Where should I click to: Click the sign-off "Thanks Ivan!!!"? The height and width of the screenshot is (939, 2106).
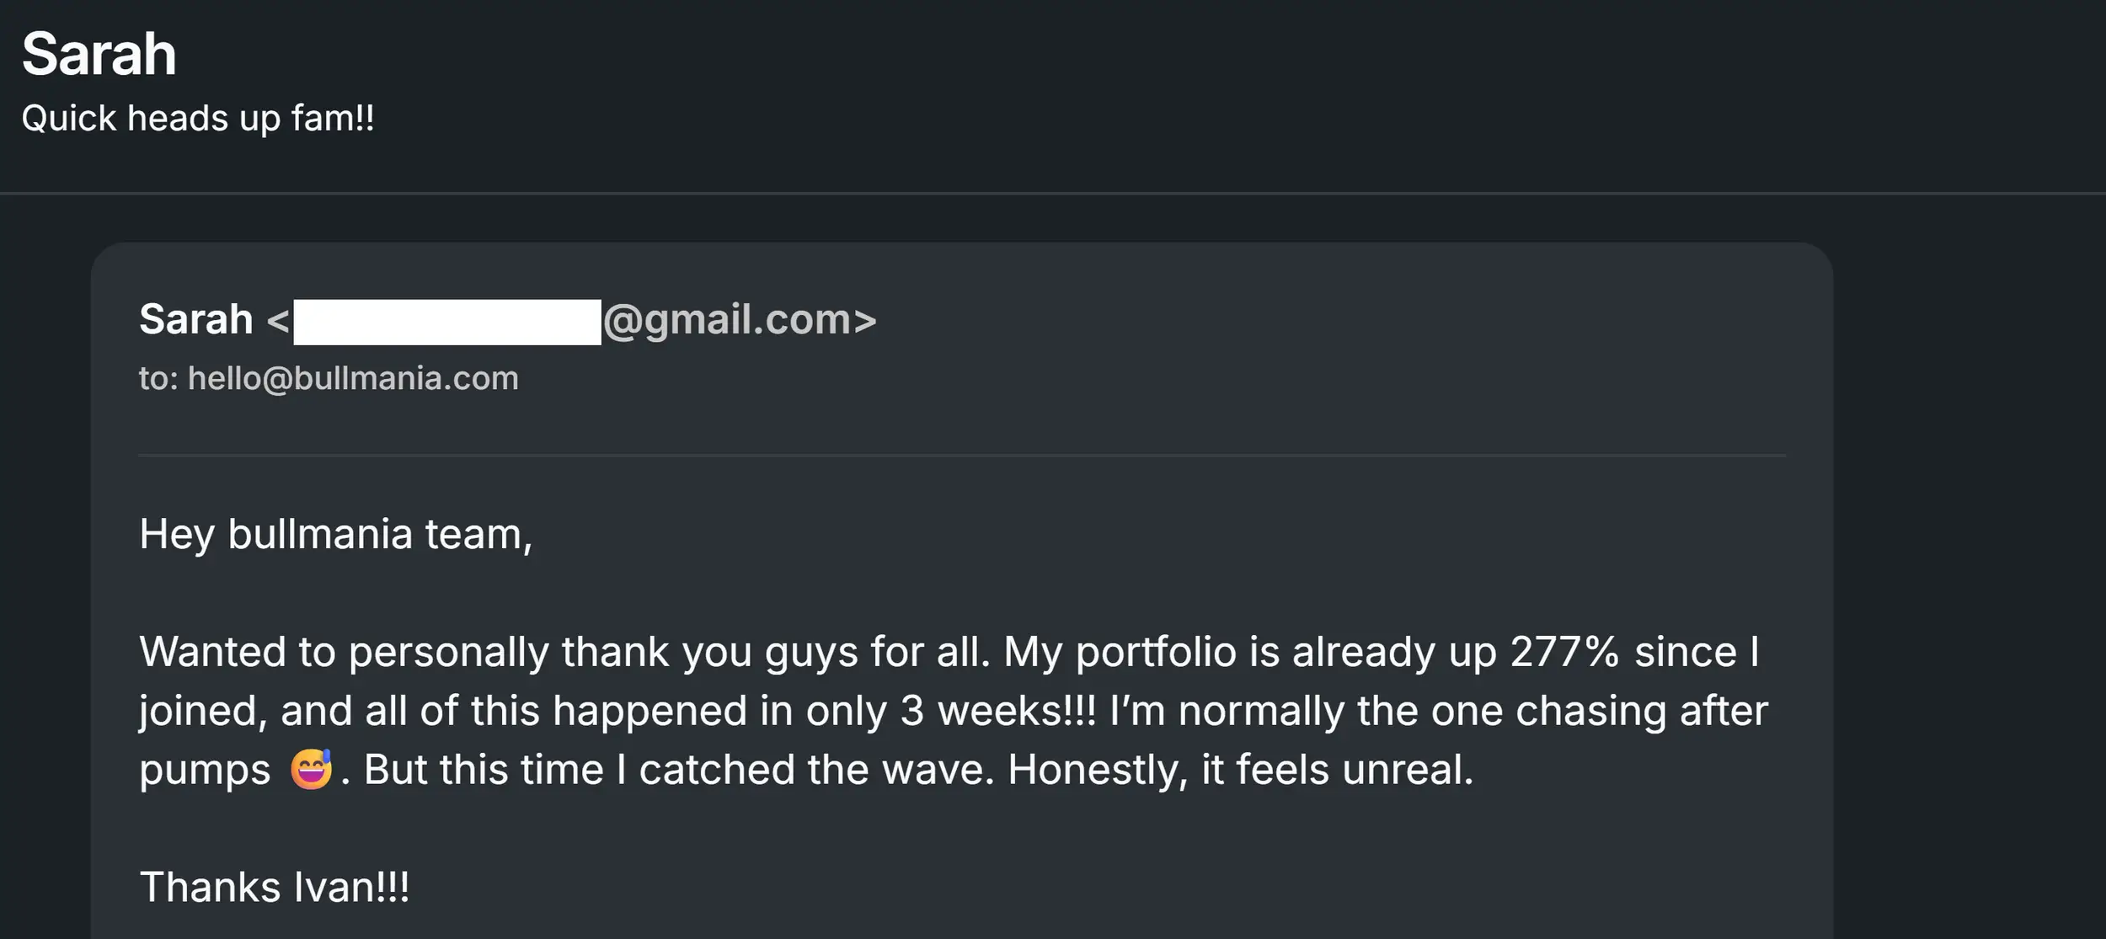[x=275, y=887]
